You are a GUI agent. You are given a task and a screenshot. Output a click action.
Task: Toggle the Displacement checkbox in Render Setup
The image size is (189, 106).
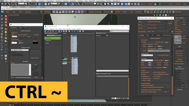(x=142, y=76)
